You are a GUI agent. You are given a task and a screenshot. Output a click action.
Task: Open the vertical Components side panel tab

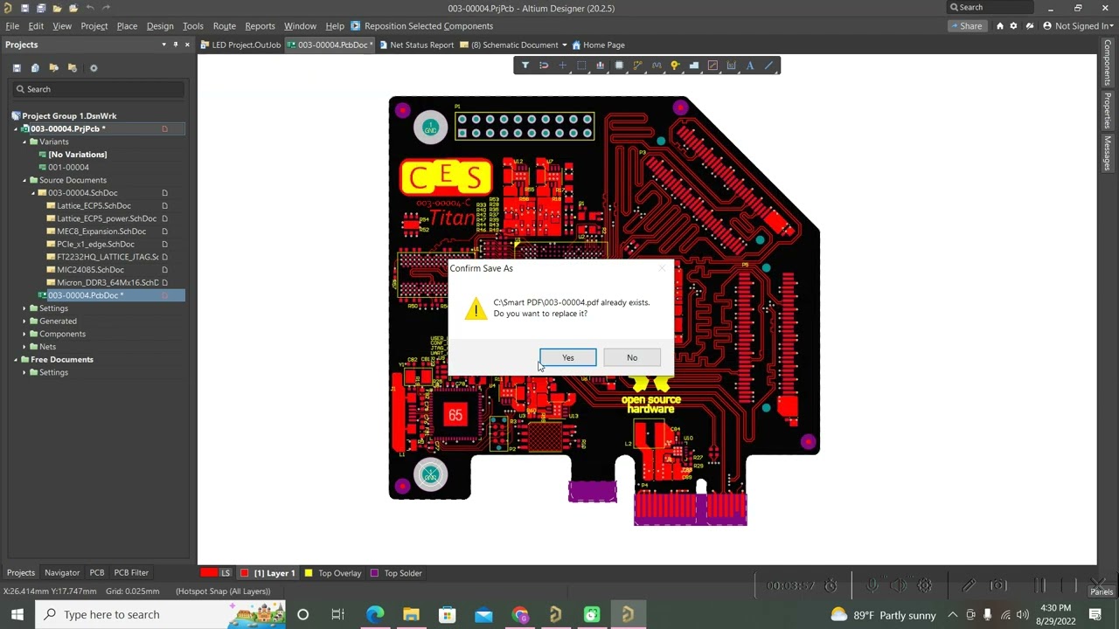tap(1108, 62)
